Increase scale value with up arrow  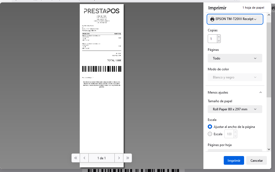(x=235, y=132)
